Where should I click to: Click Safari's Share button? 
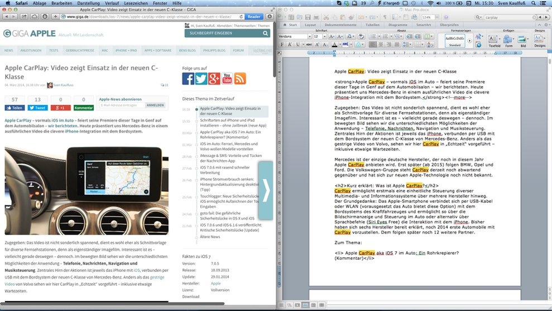click(x=24, y=17)
